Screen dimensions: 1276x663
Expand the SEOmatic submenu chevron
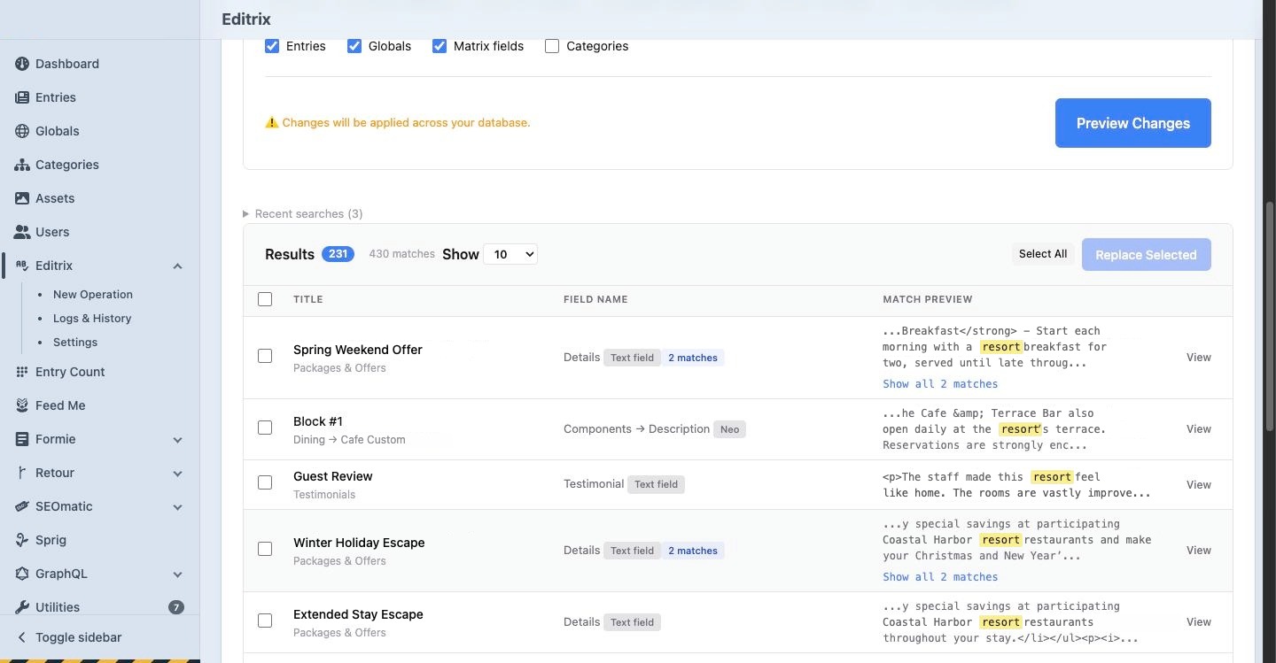(177, 506)
